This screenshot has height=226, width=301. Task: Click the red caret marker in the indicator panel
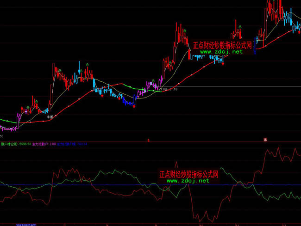click(176, 164)
